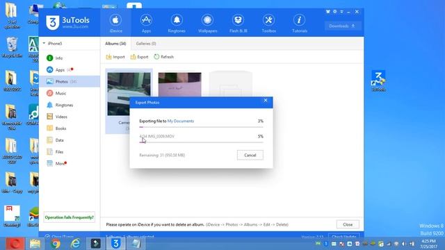Select the empty placeholder album

tap(230, 84)
